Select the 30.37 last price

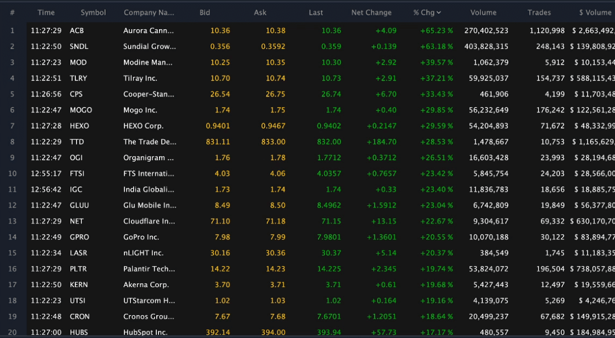click(x=331, y=253)
